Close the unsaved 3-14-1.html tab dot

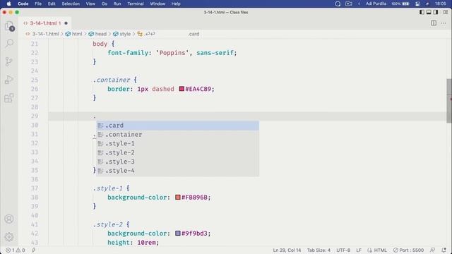click(x=66, y=23)
